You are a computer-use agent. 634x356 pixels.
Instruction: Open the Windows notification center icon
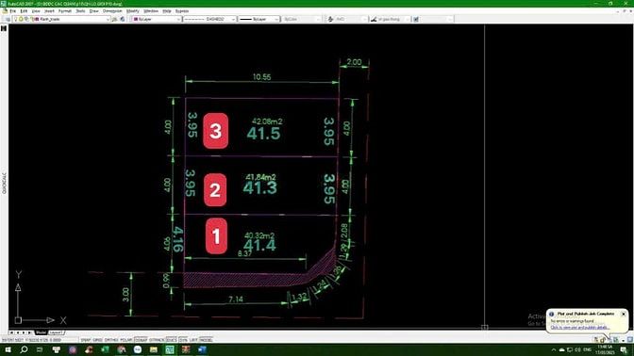624,350
